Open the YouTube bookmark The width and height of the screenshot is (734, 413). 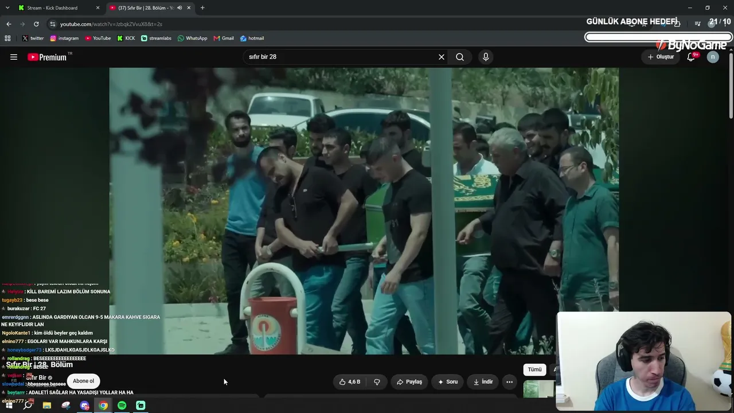[x=98, y=38]
